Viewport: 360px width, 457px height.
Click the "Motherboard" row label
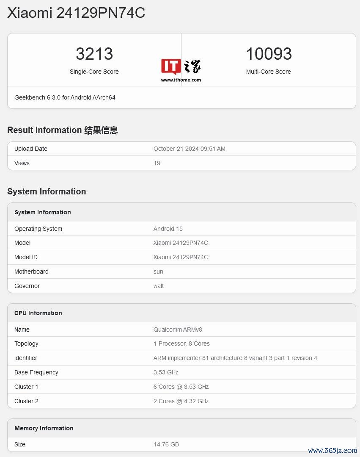[x=31, y=271]
